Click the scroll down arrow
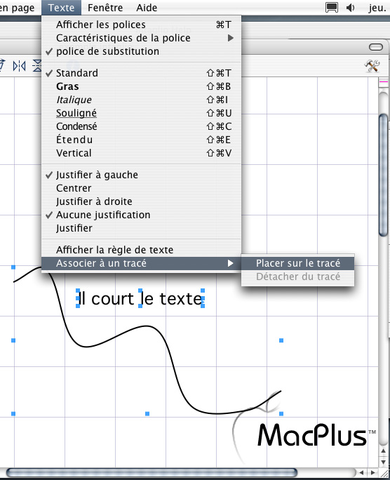The width and height of the screenshot is (390, 480). tap(383, 462)
